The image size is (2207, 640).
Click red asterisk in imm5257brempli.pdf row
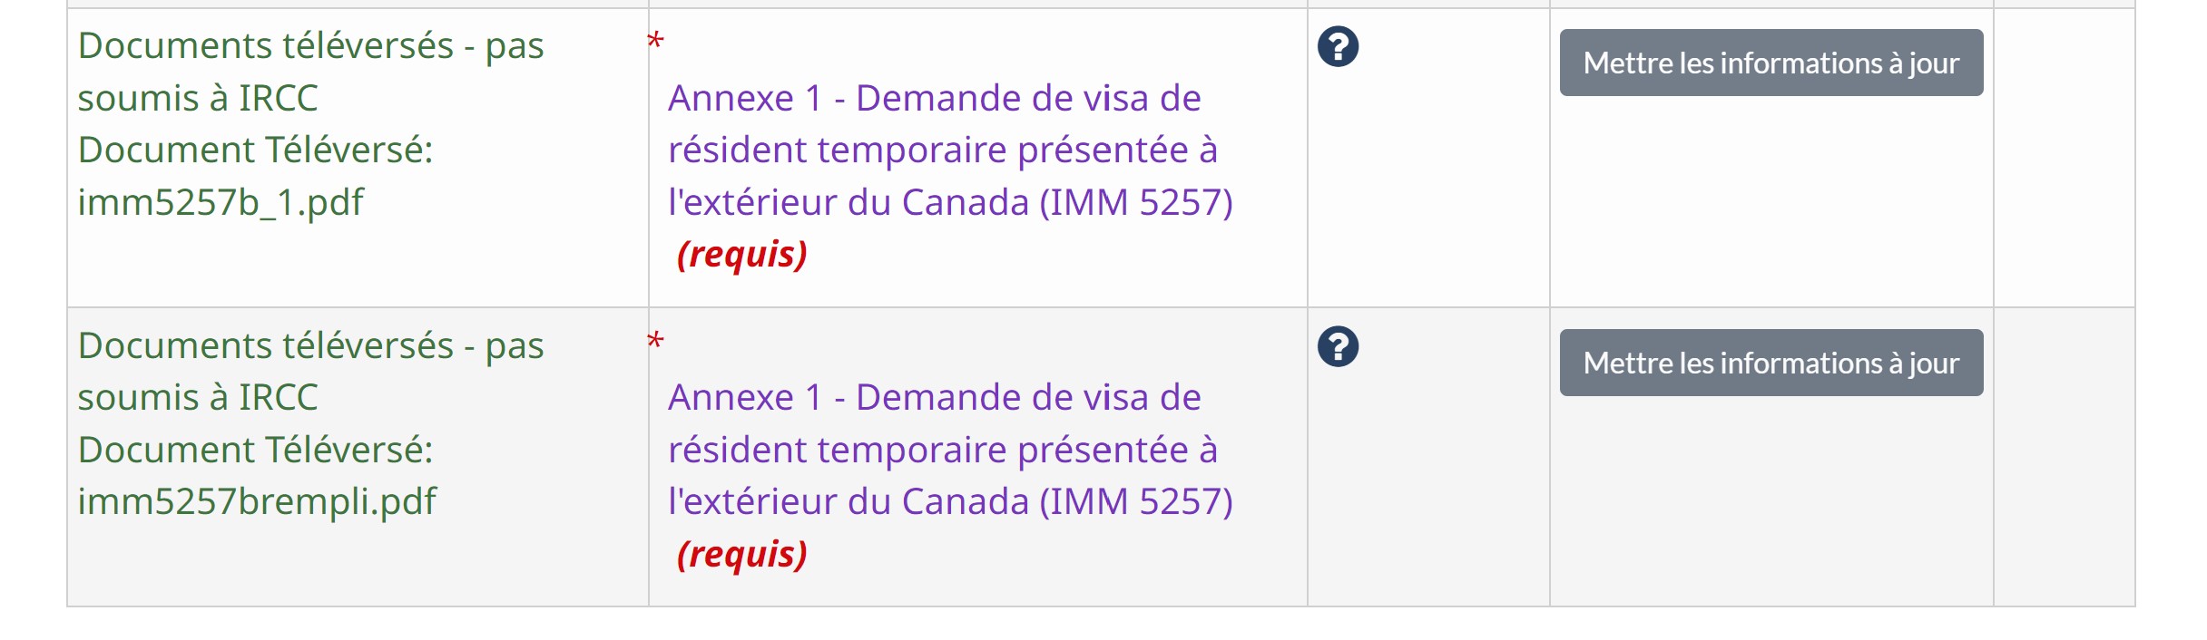tap(655, 342)
